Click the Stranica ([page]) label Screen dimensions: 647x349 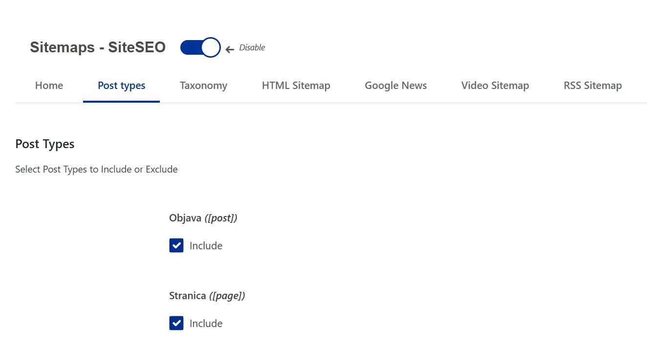click(x=207, y=295)
